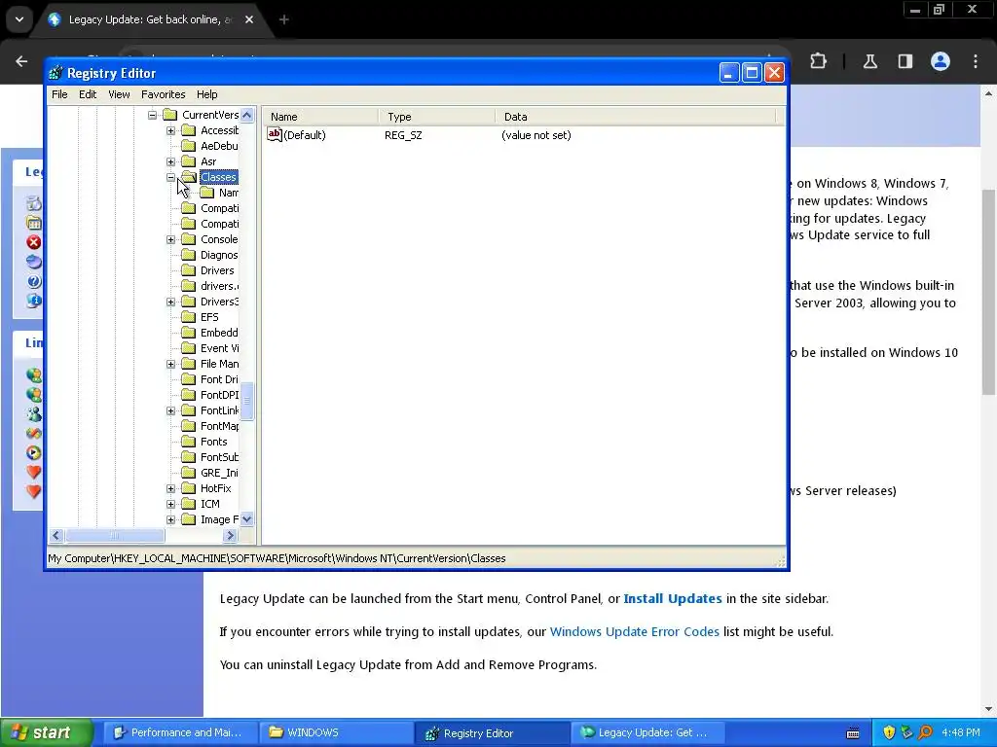Click the red X icon in page sidebar
The image size is (997, 747).
click(x=34, y=242)
